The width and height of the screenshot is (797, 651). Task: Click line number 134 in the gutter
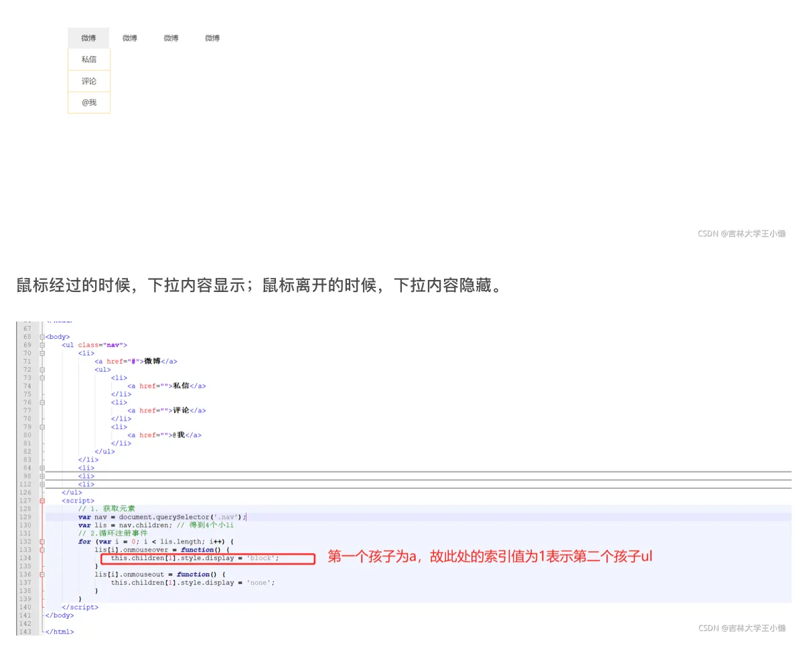[27, 559]
